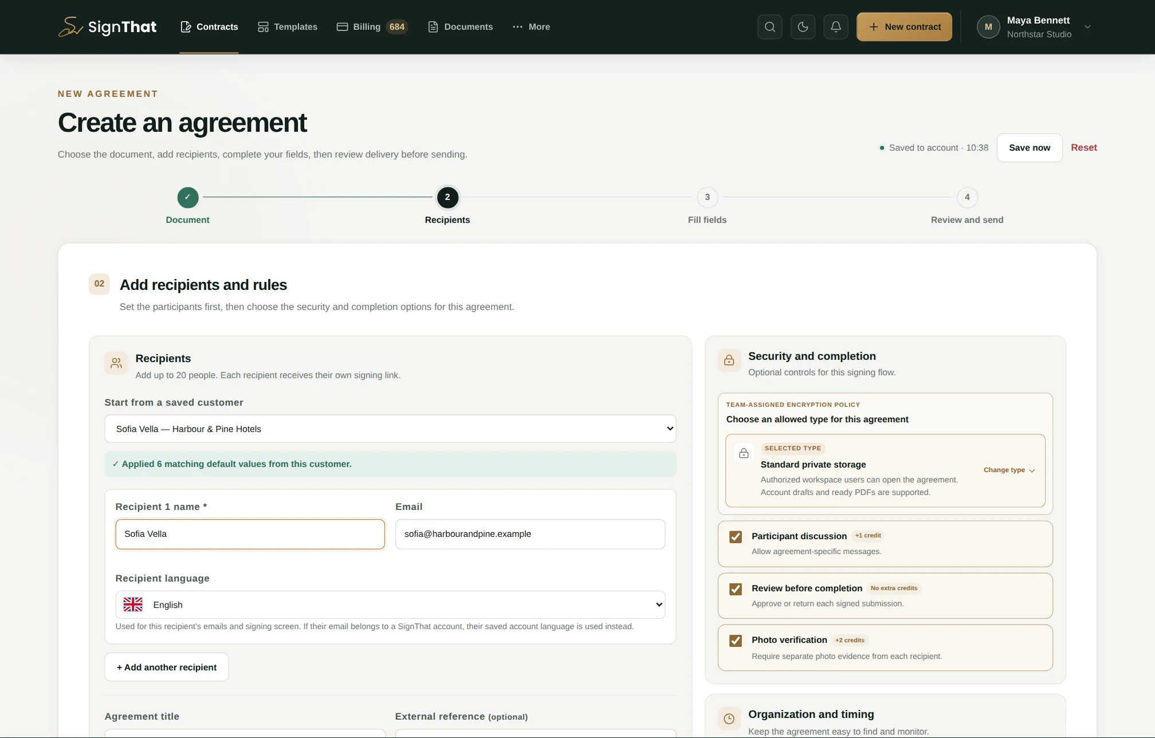Open the search icon in header
Image resolution: width=1155 pixels, height=738 pixels.
[x=770, y=27]
